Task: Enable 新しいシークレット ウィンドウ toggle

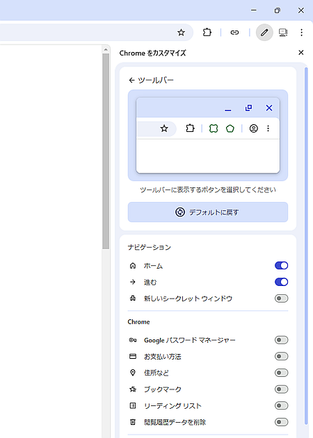Action: 282,298
